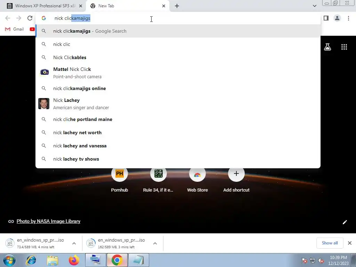The height and width of the screenshot is (267, 356).
Task: Select the 'nick clic' suggestion
Action: (178, 44)
